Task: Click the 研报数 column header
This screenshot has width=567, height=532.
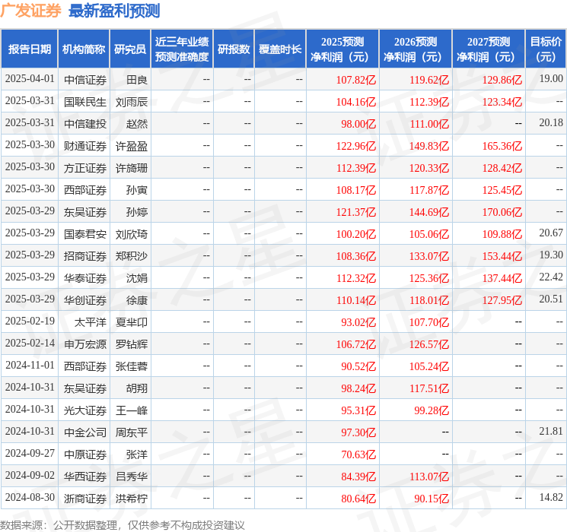Action: (234, 49)
